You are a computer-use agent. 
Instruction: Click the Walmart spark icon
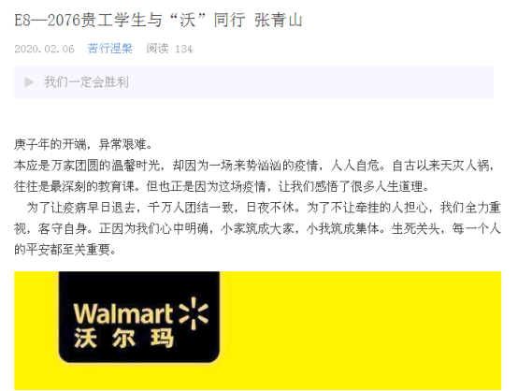click(x=194, y=313)
